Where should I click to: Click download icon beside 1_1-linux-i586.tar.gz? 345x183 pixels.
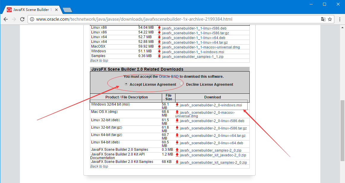159,33
